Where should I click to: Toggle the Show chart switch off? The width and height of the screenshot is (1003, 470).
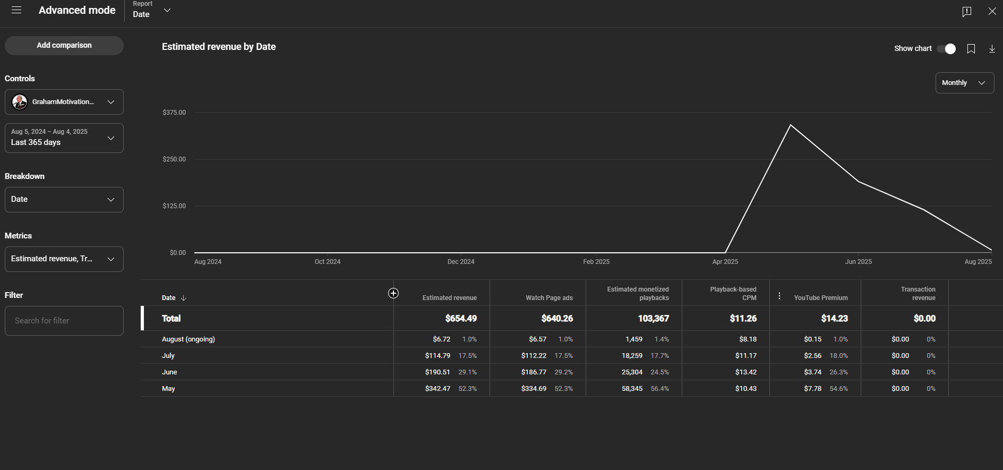[946, 49]
